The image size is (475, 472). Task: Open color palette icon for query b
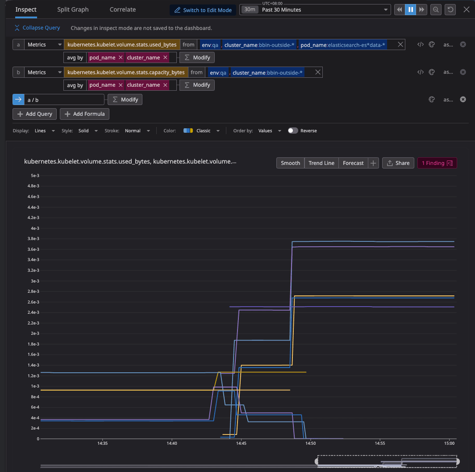pos(432,72)
